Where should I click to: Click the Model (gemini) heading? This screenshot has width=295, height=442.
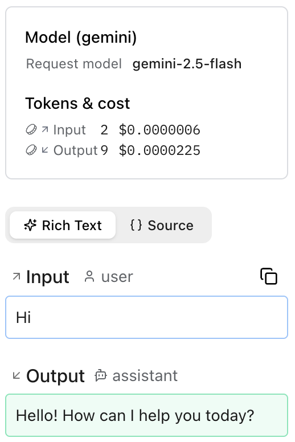pos(81,38)
